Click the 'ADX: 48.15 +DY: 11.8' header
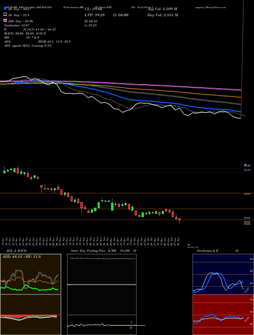Image resolution: width=254 pixels, height=335 pixels. pos(21,257)
